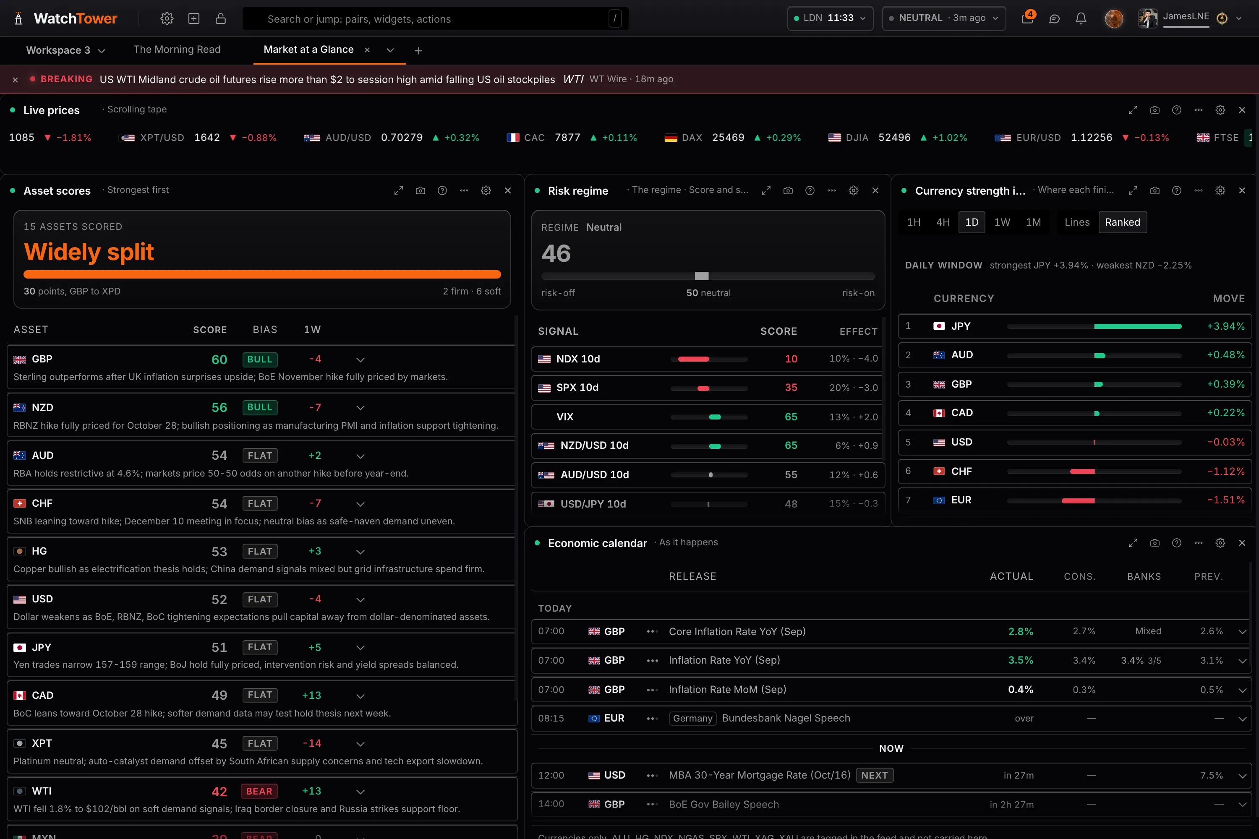Focus the search or jump input field
The height and width of the screenshot is (839, 1259).
(x=435, y=19)
